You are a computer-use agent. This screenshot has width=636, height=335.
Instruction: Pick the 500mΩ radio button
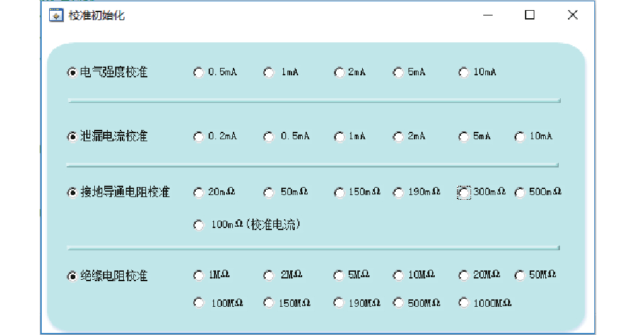tap(520, 192)
